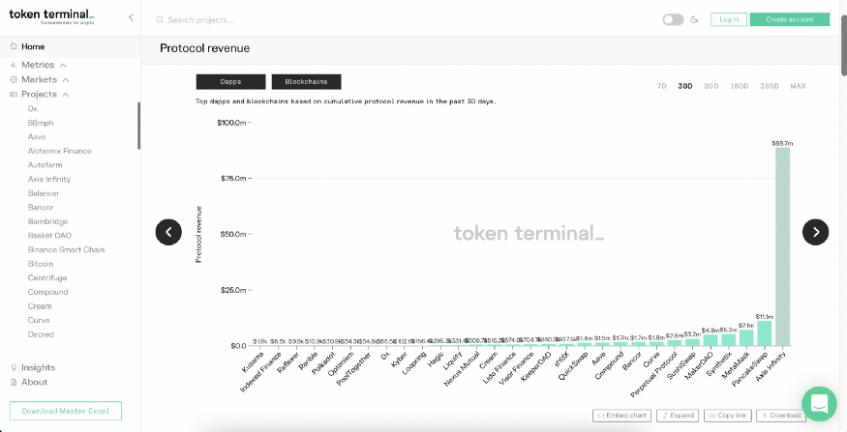The image size is (847, 432).
Task: Switch chart range to 30D
Action: (685, 86)
